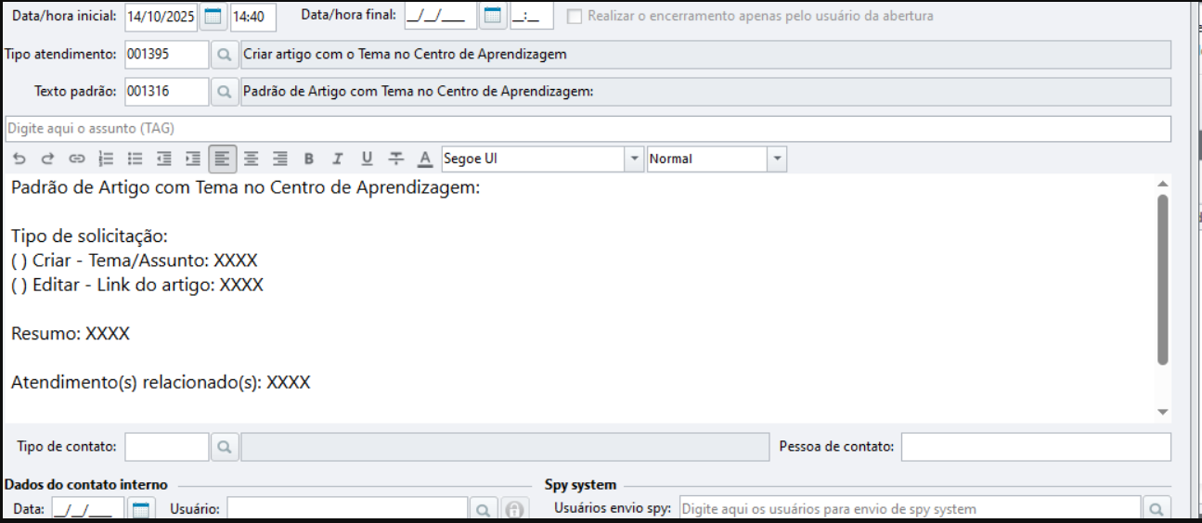
Task: Click the initial time field showing 14:40
Action: pyautogui.click(x=252, y=16)
